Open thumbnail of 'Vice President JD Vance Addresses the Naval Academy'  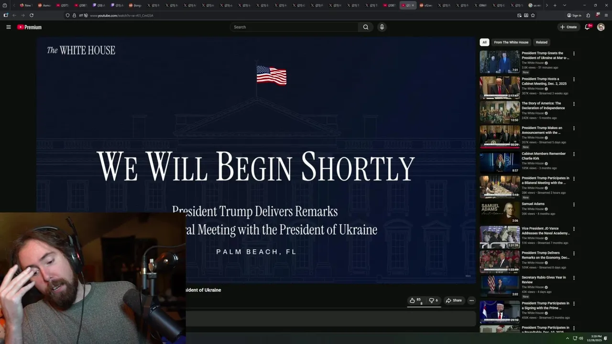[500, 237]
